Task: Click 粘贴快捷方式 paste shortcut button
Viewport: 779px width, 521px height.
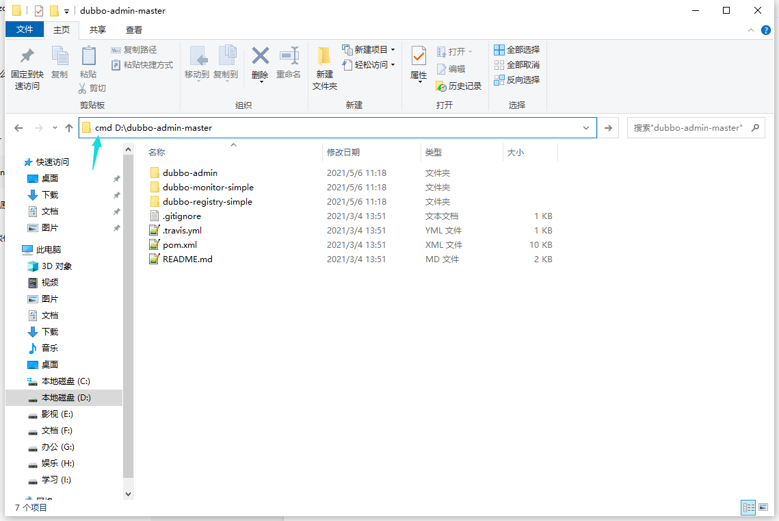Action: [142, 64]
